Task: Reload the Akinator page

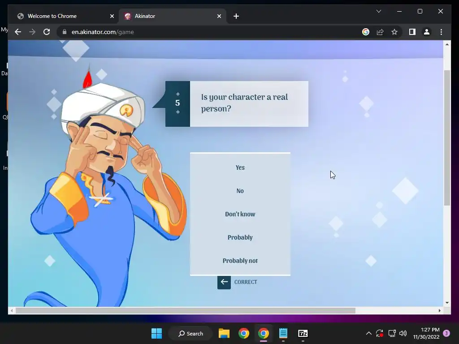Action: click(x=47, y=32)
